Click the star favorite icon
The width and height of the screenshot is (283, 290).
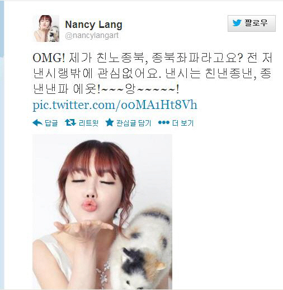(x=110, y=122)
